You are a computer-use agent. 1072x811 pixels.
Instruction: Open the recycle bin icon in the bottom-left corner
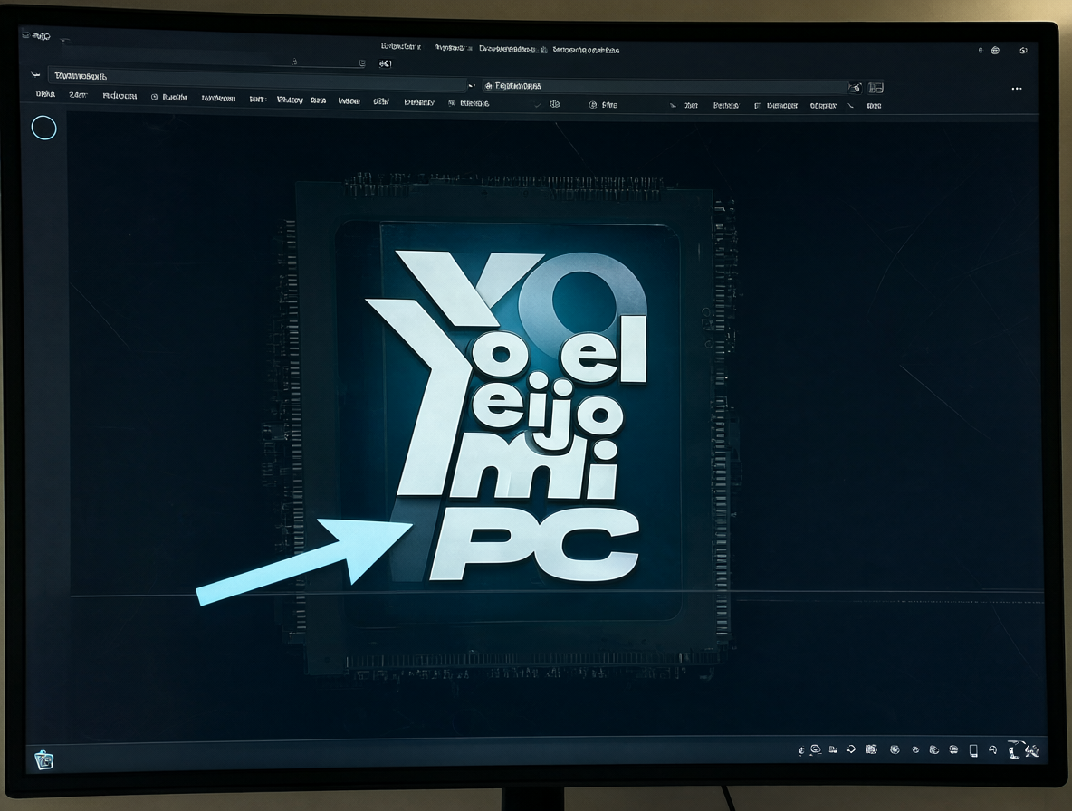click(x=44, y=759)
